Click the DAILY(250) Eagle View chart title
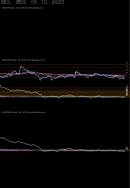The height and width of the screenshot is (188, 130). (x=22, y=8)
